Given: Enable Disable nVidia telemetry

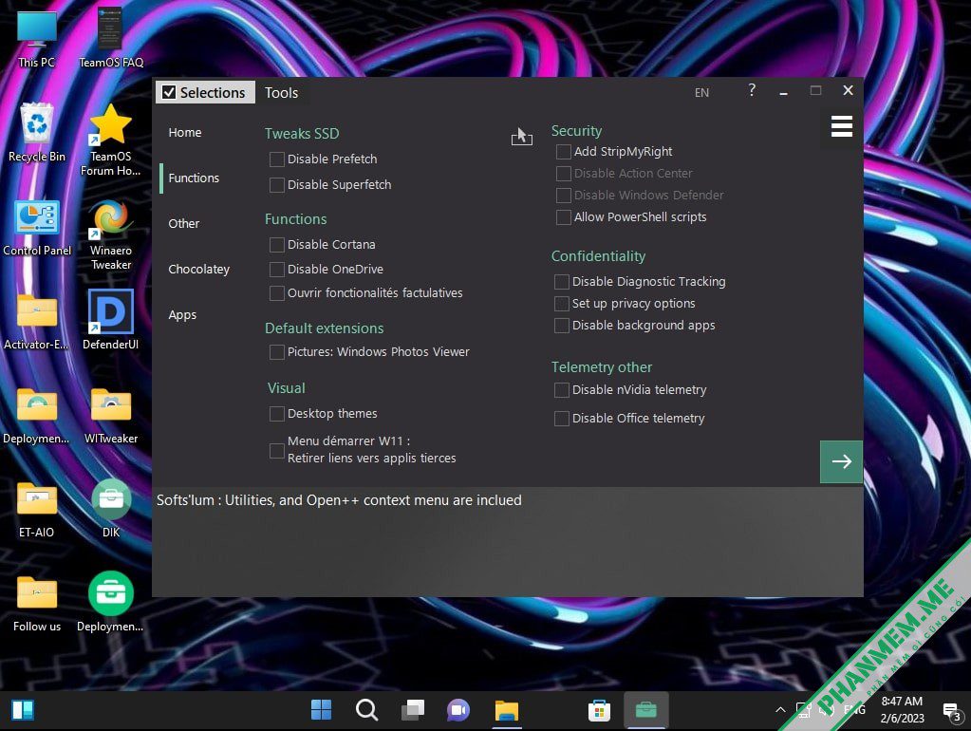Looking at the screenshot, I should 562,390.
